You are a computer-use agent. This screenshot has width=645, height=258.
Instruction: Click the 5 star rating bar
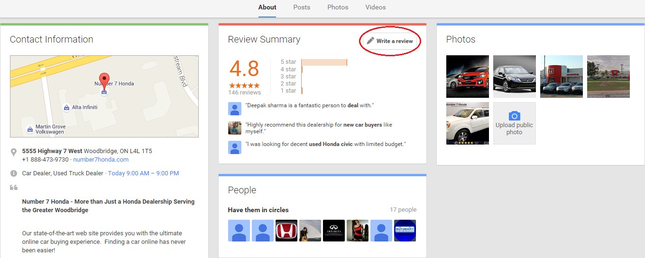[x=324, y=62]
